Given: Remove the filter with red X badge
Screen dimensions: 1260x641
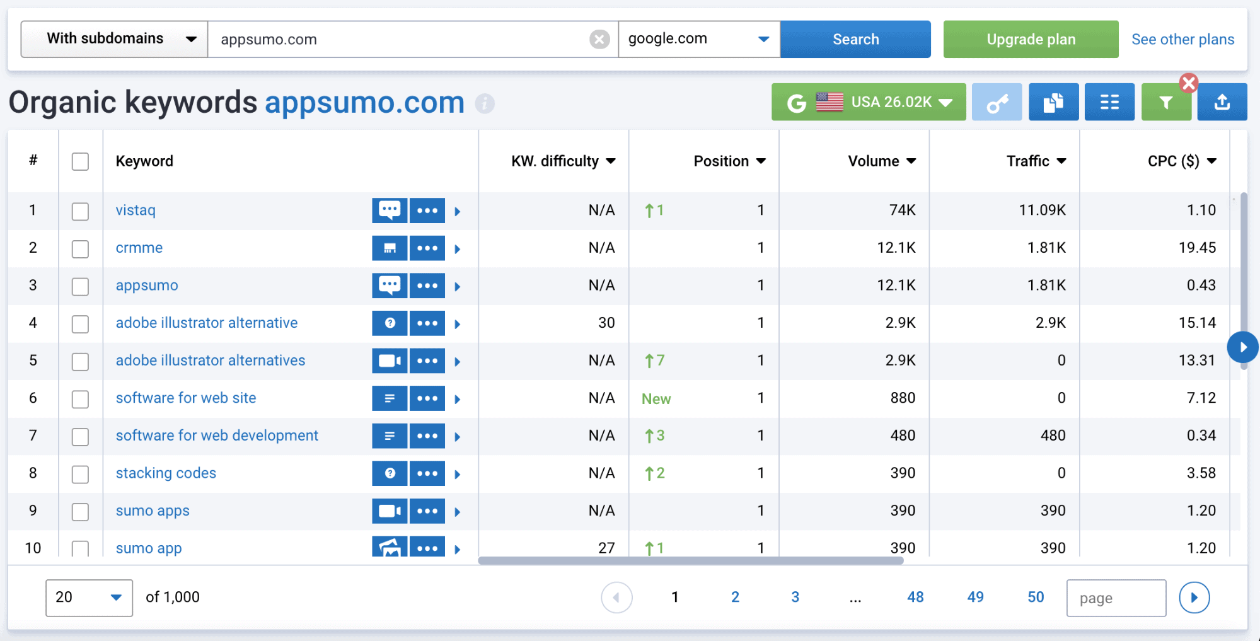Looking at the screenshot, I should 1189,83.
